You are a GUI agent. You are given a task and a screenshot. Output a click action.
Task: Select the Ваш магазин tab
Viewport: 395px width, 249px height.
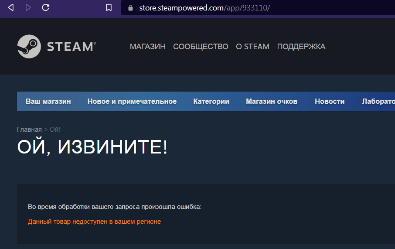(x=48, y=101)
